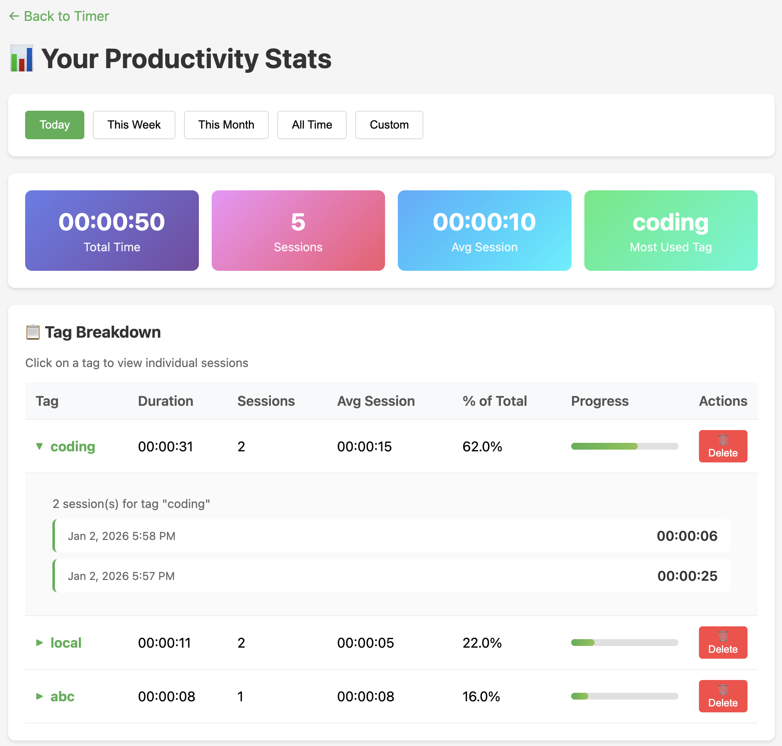Image resolution: width=782 pixels, height=746 pixels.
Task: Switch to the This Week view
Action: click(x=134, y=125)
